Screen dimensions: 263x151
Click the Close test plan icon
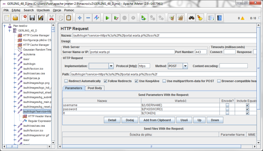click(x=24, y=18)
